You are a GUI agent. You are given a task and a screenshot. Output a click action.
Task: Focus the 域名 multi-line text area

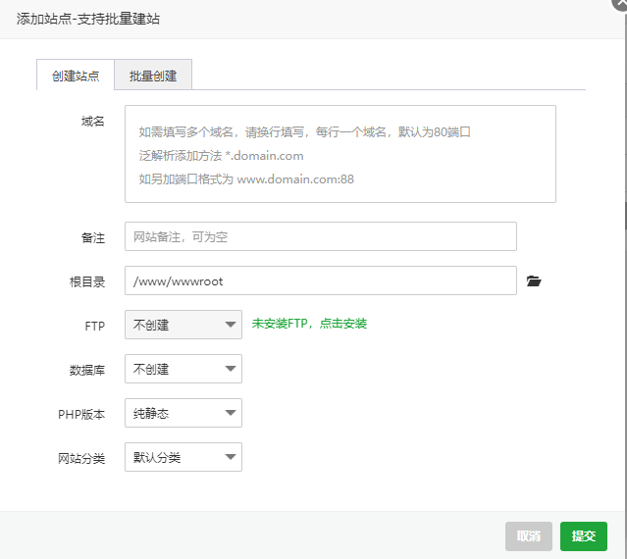click(x=340, y=154)
